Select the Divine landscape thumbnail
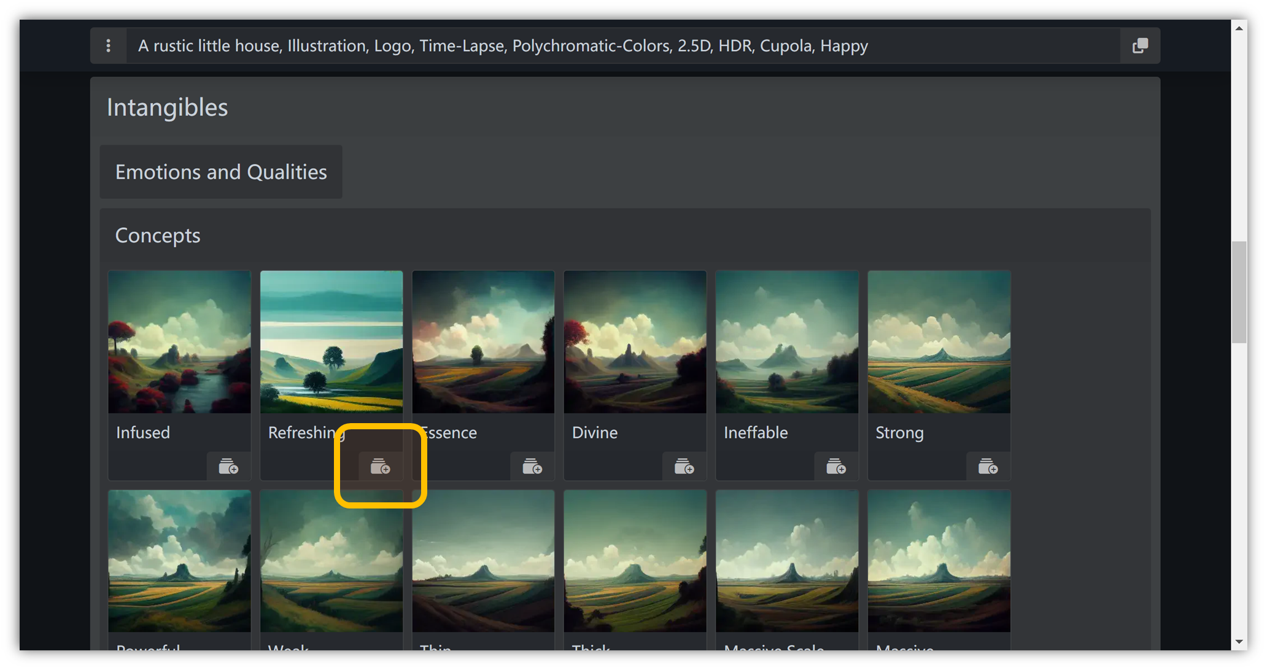This screenshot has width=1267, height=670. 635,342
